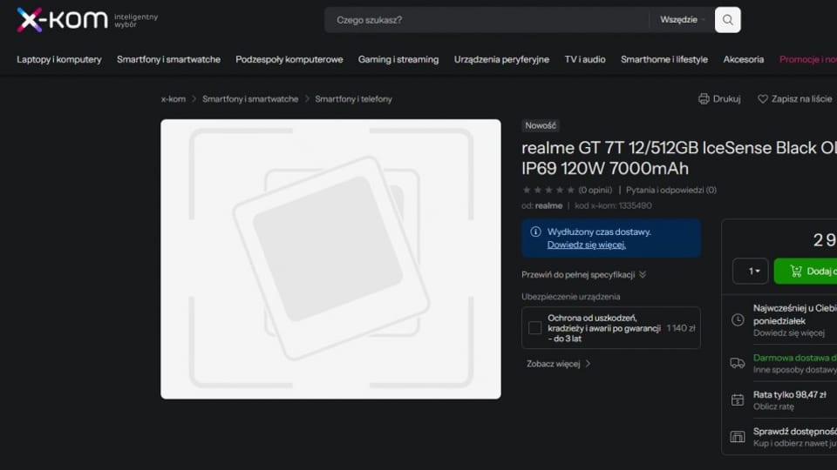Click the info icon in delivery notice

[x=535, y=232]
